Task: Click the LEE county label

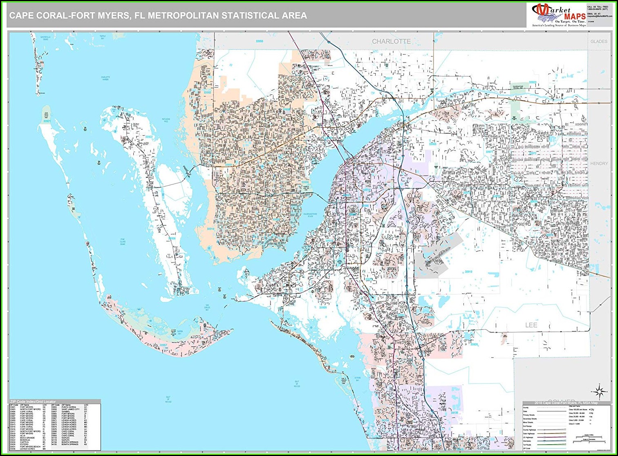Action: pyautogui.click(x=531, y=325)
